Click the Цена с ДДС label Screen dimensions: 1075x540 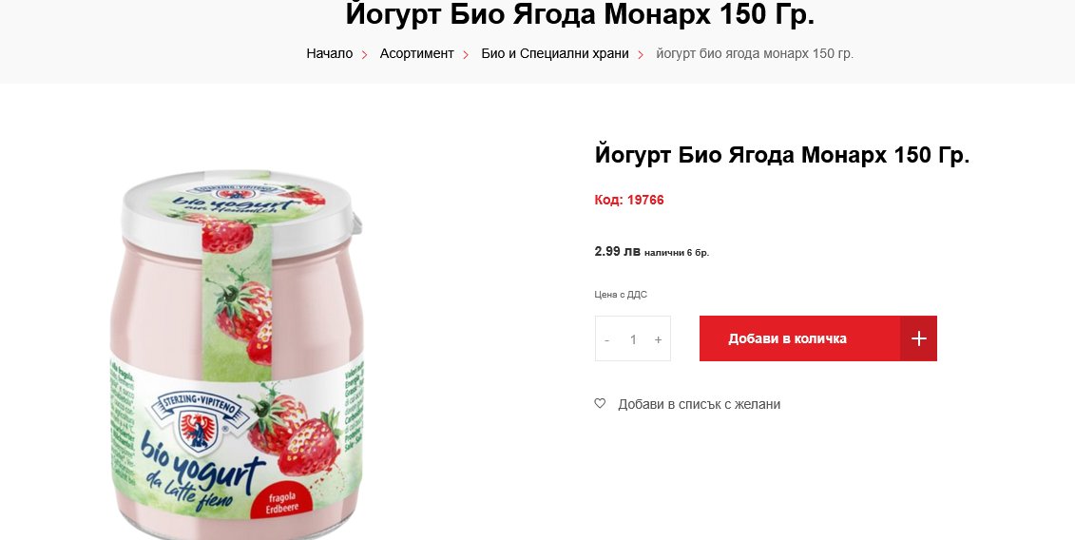[x=621, y=295]
